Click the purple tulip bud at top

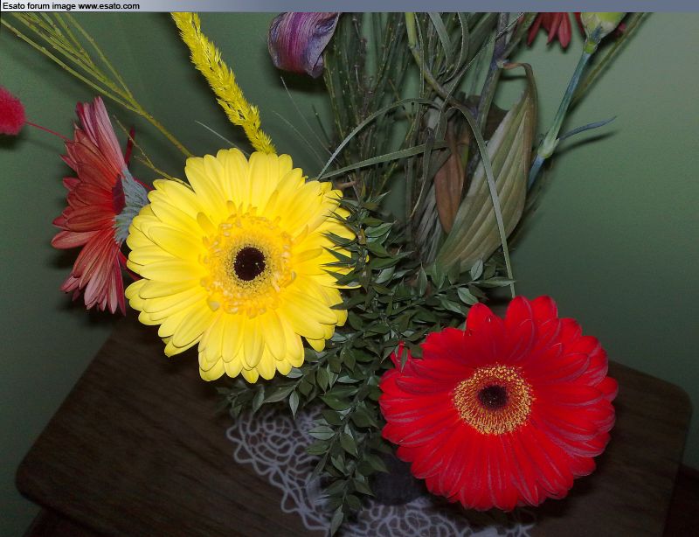point(301,41)
